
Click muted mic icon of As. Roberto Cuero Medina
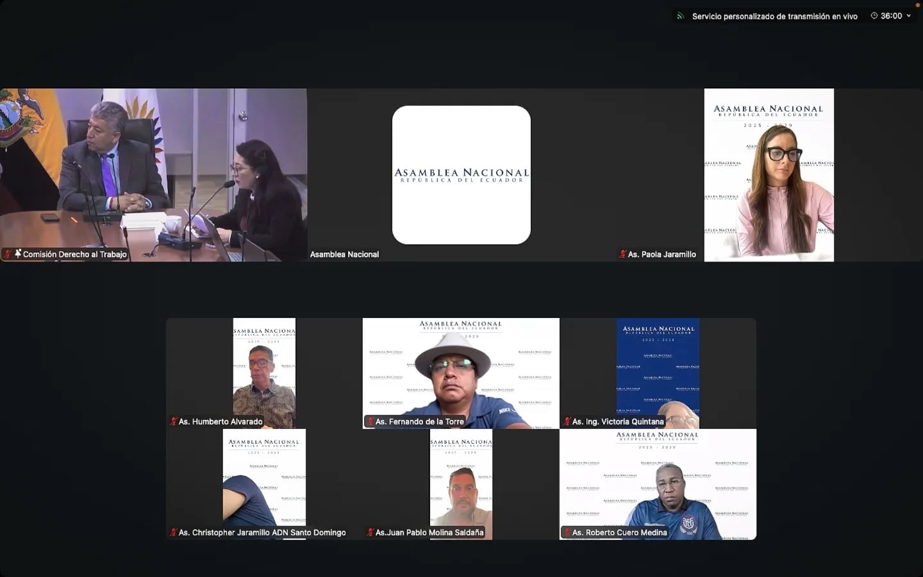coord(567,533)
